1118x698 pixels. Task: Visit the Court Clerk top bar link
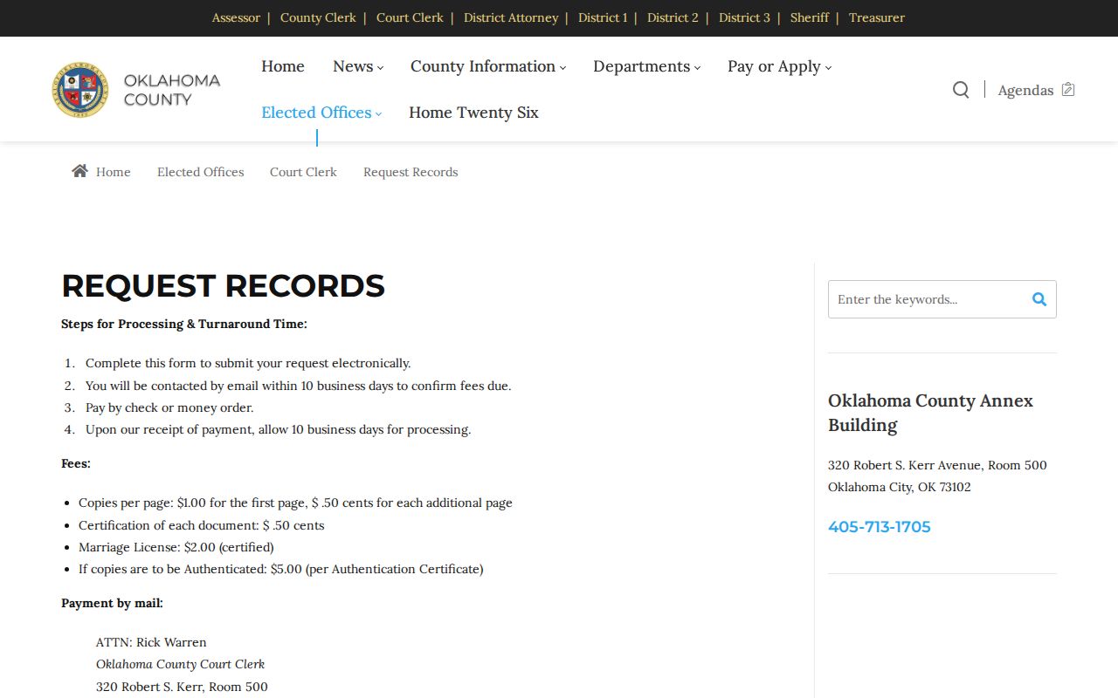point(410,17)
